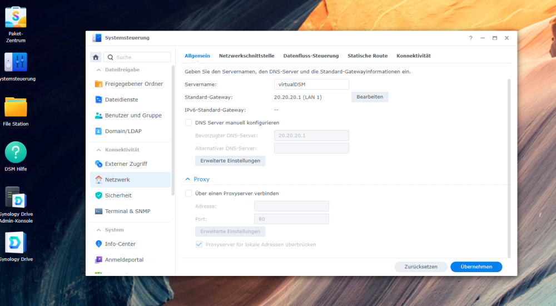Click the main panel vertical scrollbar
The width and height of the screenshot is (556, 306).
click(x=509, y=168)
